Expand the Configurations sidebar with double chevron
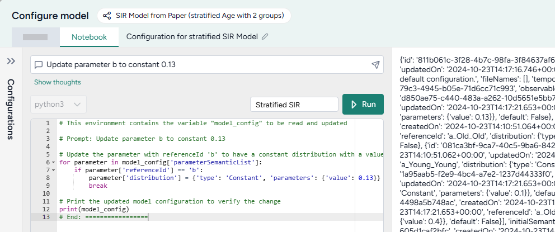 point(11,61)
